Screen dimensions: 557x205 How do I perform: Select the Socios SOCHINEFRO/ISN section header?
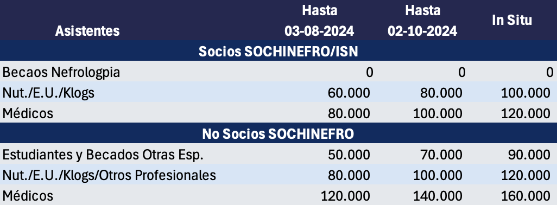click(278, 52)
